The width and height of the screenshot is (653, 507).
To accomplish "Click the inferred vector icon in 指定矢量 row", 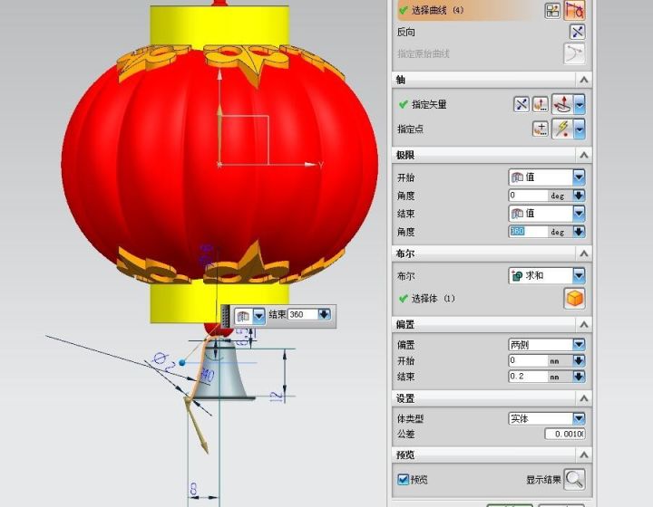I will click(x=562, y=104).
